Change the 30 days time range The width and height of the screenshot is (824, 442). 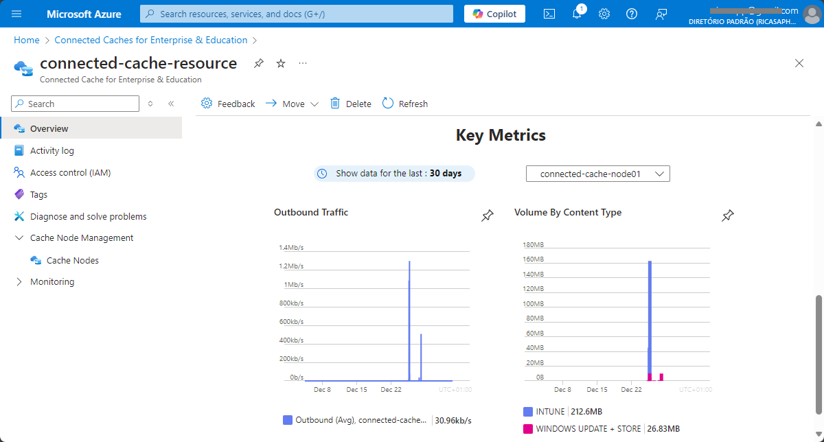pyautogui.click(x=394, y=174)
